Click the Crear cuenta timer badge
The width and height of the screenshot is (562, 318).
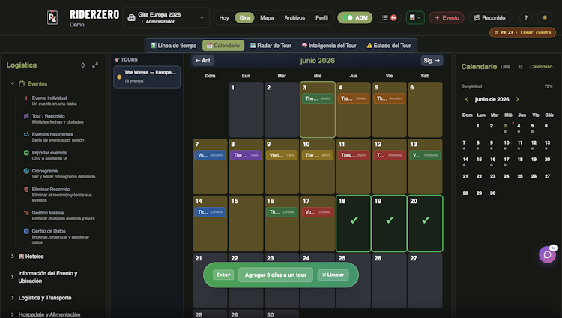[522, 33]
